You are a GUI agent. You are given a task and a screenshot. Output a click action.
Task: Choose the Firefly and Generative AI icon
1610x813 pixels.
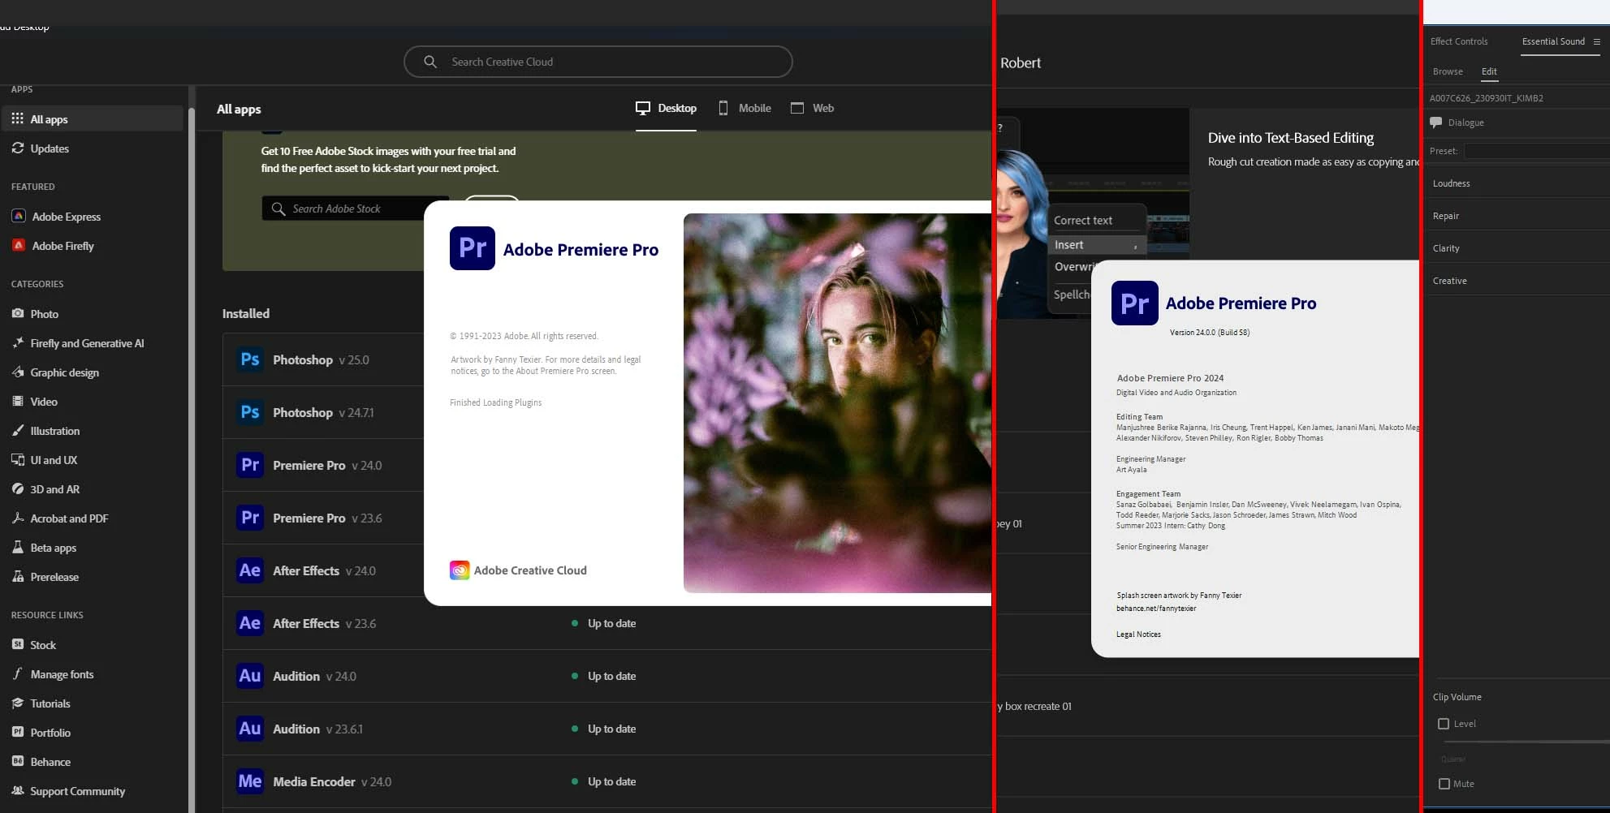click(x=18, y=342)
